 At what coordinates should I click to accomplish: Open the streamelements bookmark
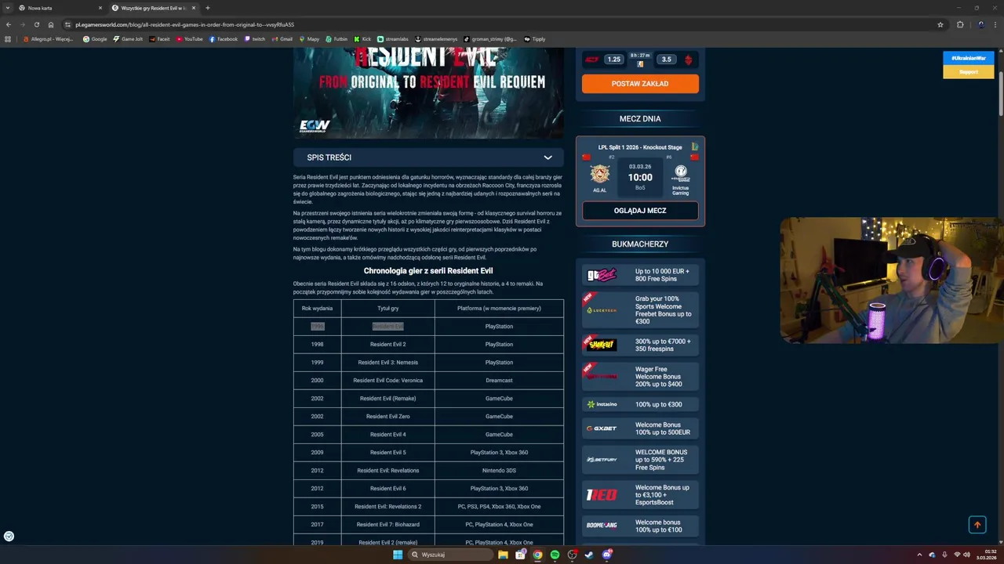point(436,39)
